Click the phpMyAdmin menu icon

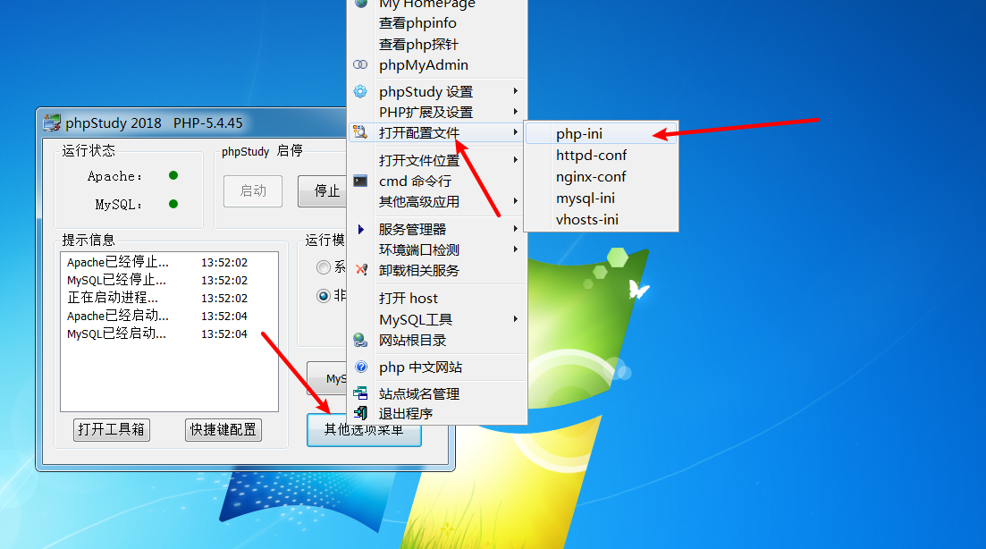pos(360,64)
